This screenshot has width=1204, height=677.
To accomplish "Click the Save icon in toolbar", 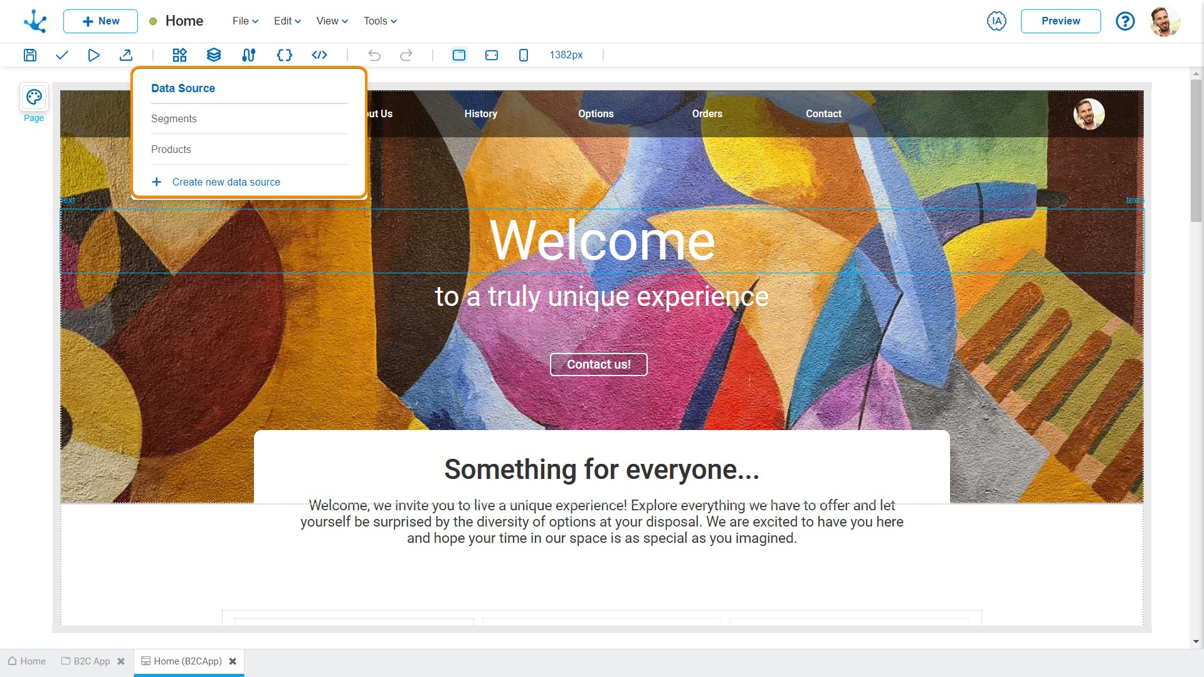I will tap(30, 55).
